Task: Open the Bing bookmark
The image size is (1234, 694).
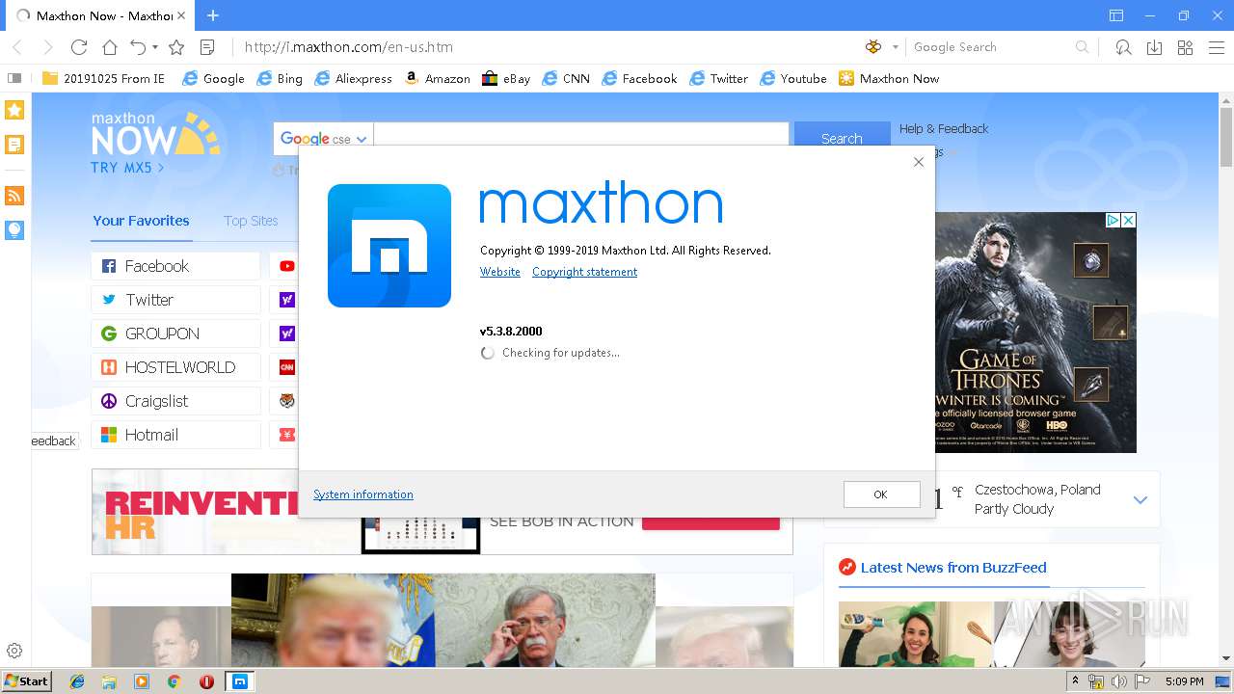Action: click(x=280, y=78)
